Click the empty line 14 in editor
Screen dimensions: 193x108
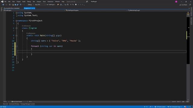(102, 52)
